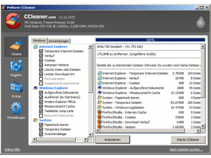Toggle the Adressen Historie checkbox
Screen dimensions: 211x158
[x=41, y=65]
